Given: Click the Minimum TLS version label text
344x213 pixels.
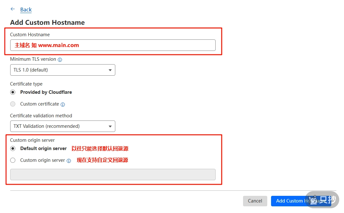Looking at the screenshot, I should click(33, 59).
